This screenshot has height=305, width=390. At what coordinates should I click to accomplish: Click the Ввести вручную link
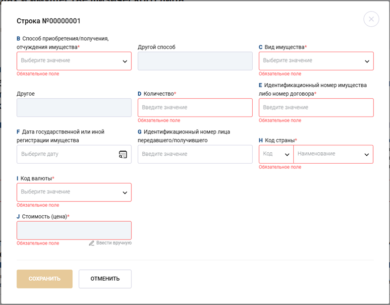point(113,243)
